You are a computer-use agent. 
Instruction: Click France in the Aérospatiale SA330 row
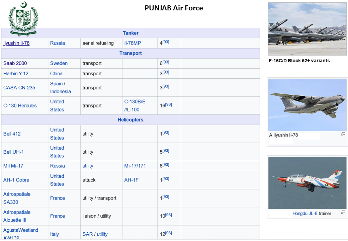point(58,198)
